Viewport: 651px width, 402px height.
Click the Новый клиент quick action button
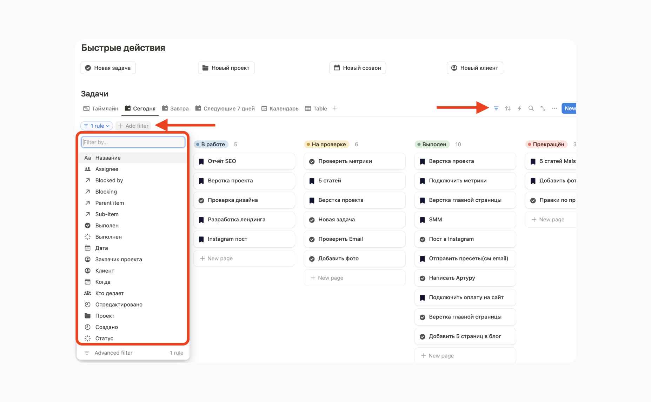pyautogui.click(x=475, y=68)
